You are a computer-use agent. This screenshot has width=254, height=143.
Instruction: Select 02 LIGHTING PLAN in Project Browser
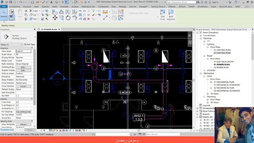click(x=222, y=53)
